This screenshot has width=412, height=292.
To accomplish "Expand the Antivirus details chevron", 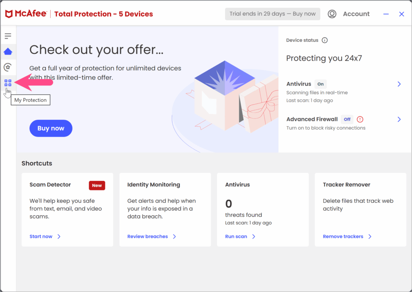I will click(x=399, y=84).
